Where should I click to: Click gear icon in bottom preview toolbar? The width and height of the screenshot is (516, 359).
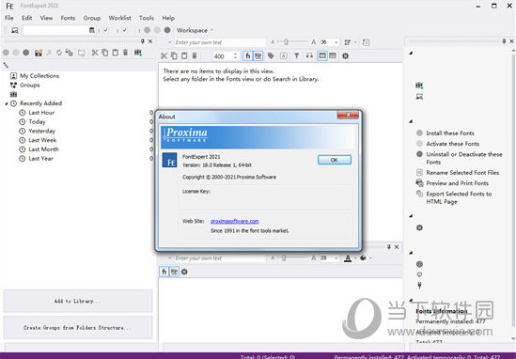[x=184, y=272]
